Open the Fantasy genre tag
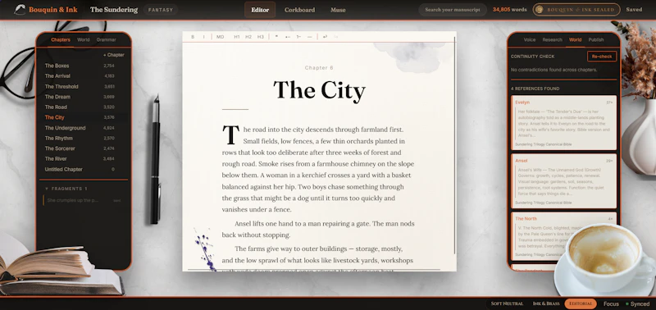The width and height of the screenshot is (656, 310). click(x=161, y=10)
